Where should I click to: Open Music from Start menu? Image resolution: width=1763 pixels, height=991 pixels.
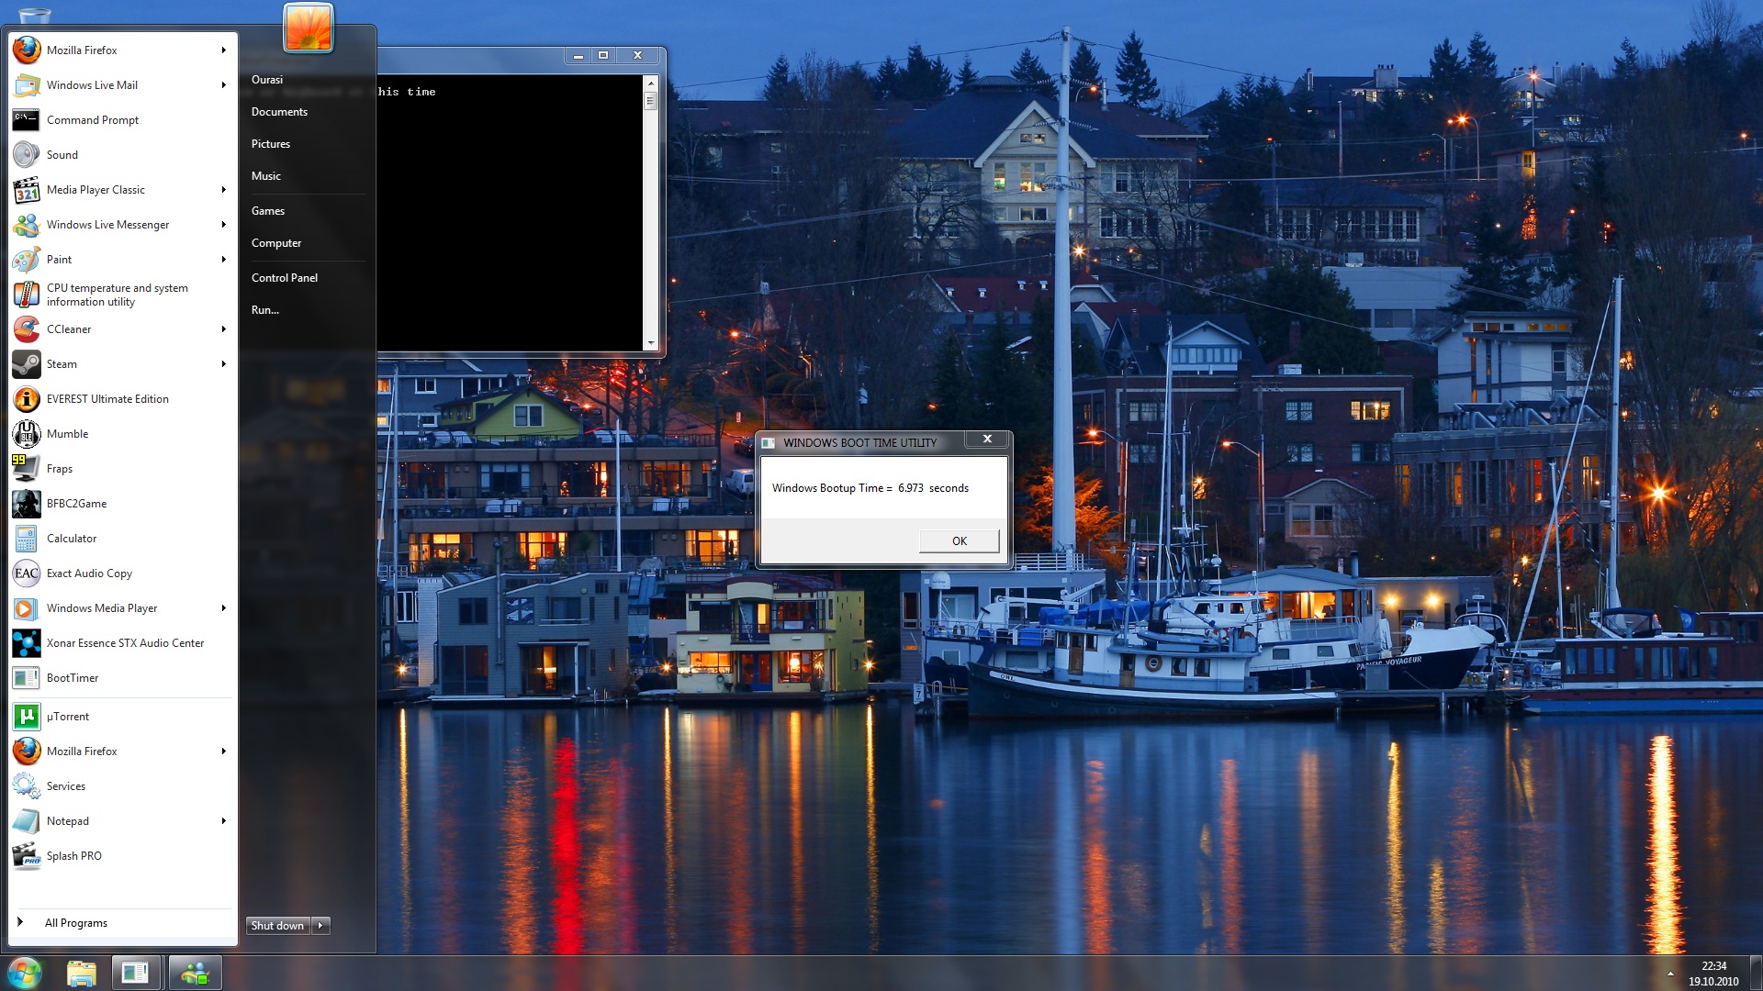click(x=266, y=176)
